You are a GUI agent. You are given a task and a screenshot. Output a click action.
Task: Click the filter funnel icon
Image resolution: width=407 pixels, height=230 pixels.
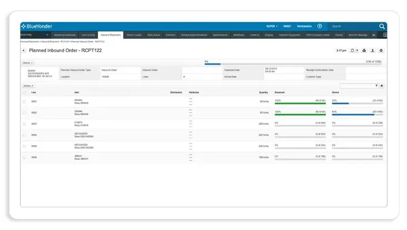(376, 86)
